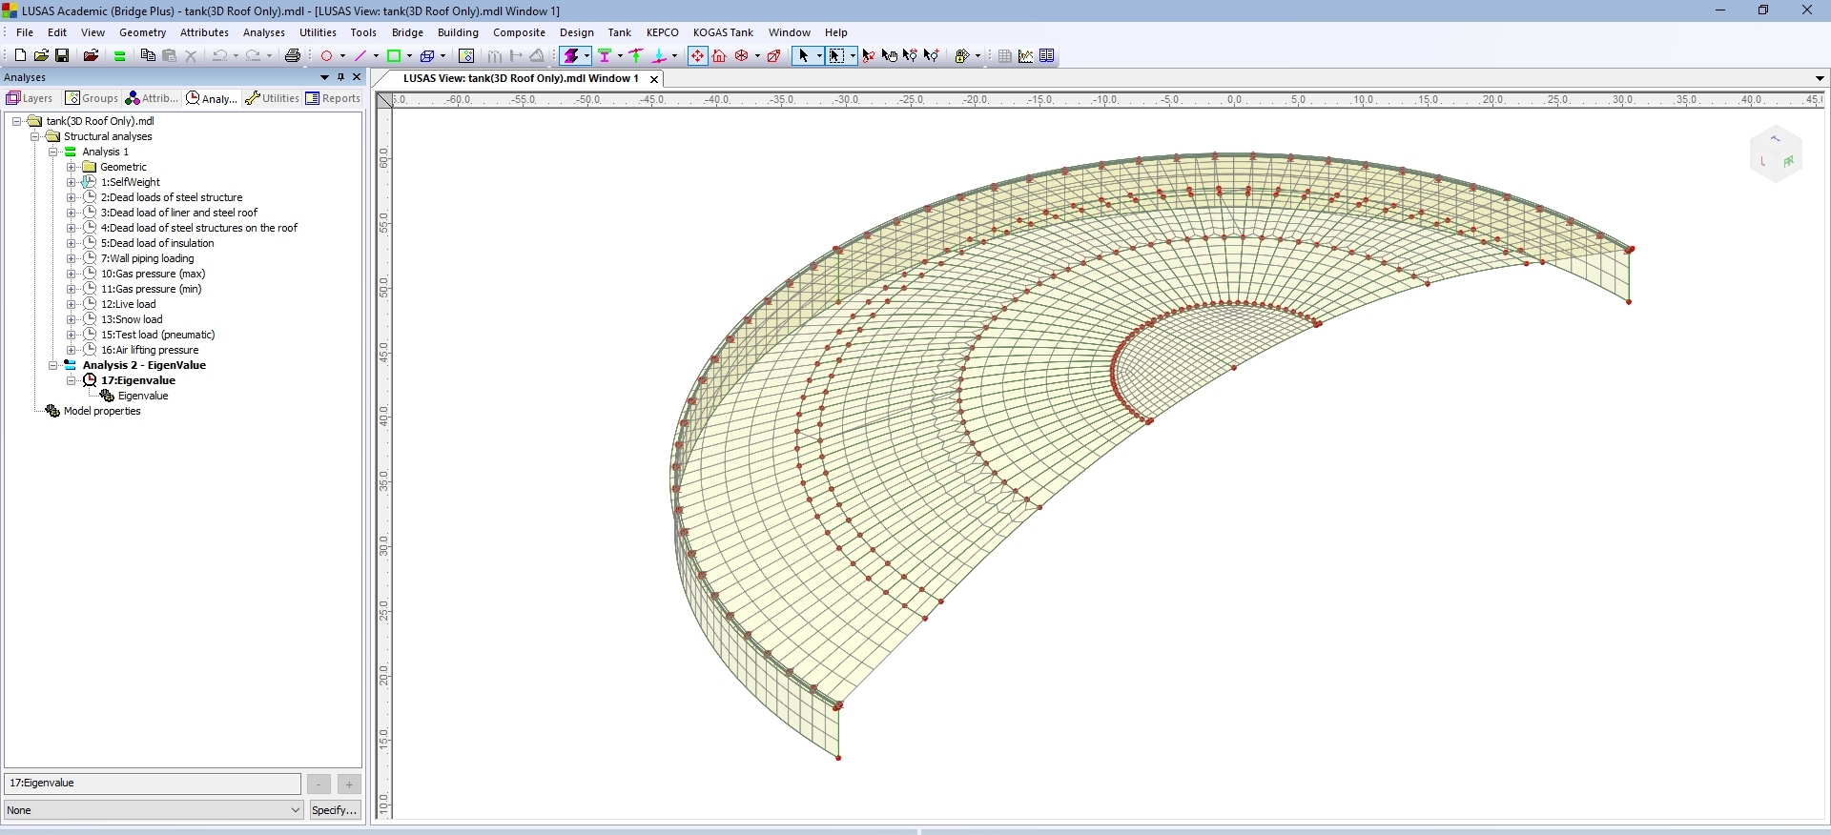Click the New document icon
This screenshot has width=1831, height=835.
(x=20, y=56)
